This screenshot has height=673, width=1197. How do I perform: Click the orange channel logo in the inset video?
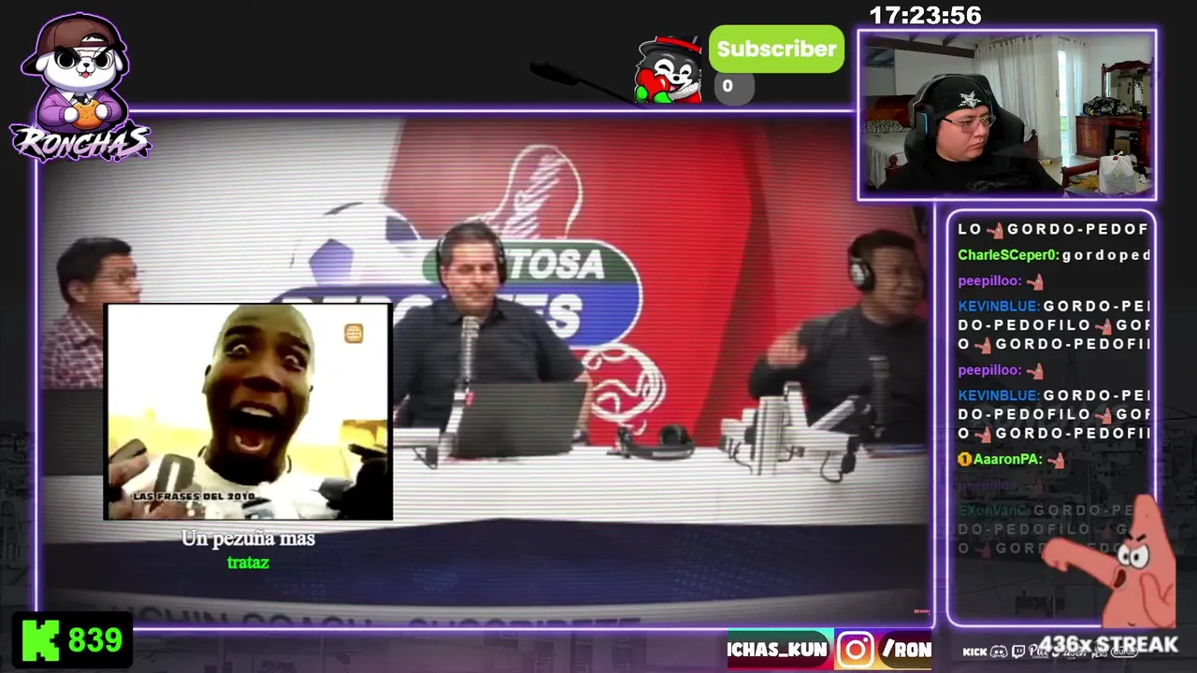click(x=353, y=334)
